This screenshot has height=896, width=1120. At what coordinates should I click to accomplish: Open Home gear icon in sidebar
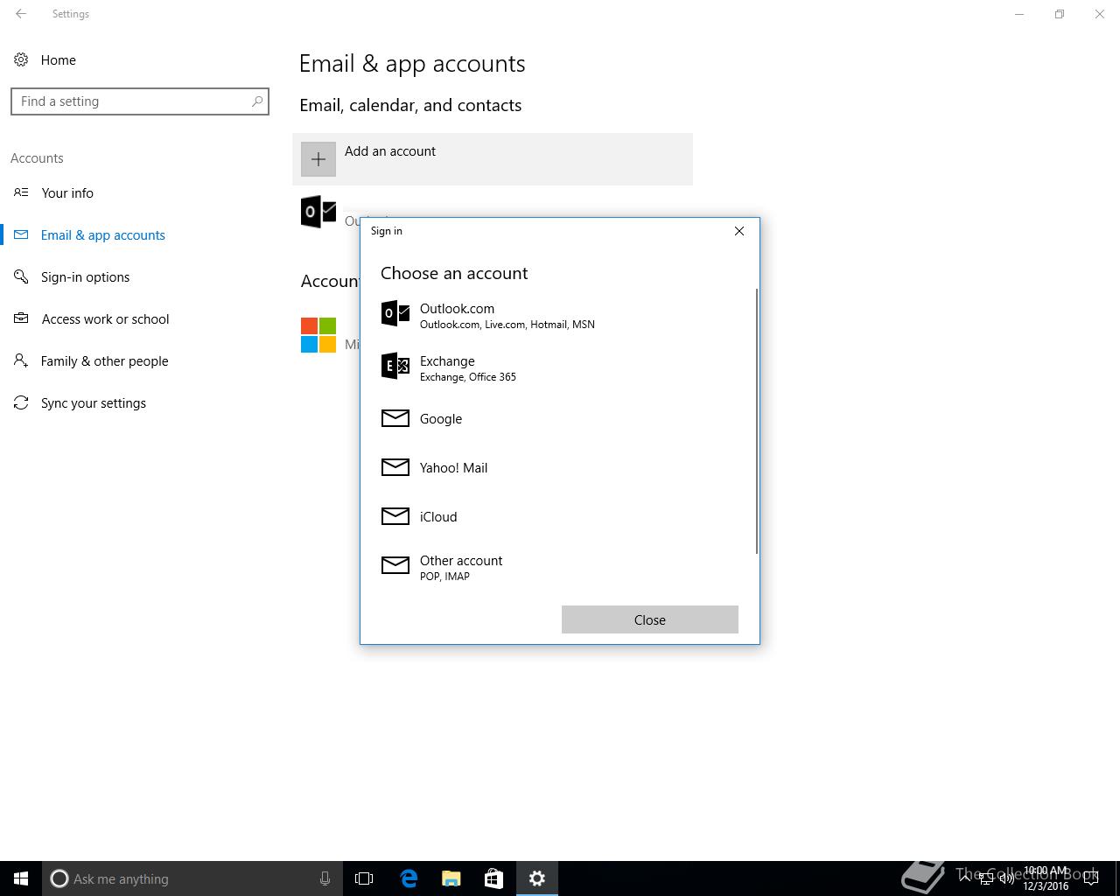(x=21, y=59)
